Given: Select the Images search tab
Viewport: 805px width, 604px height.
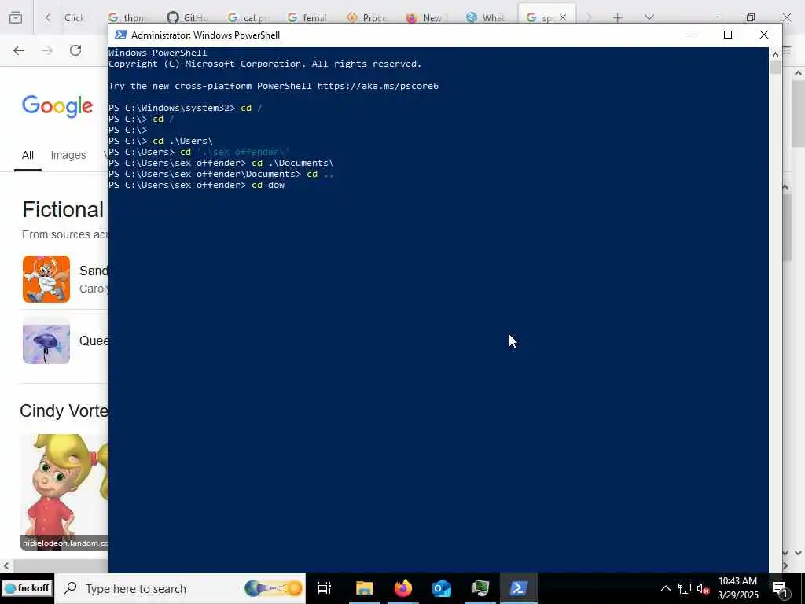Looking at the screenshot, I should [x=68, y=155].
